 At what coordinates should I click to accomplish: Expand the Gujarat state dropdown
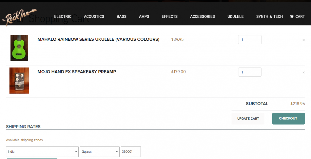pos(100,152)
